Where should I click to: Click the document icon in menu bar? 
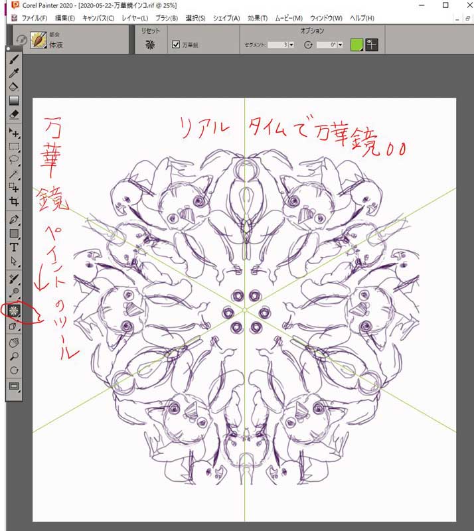(x=14, y=18)
